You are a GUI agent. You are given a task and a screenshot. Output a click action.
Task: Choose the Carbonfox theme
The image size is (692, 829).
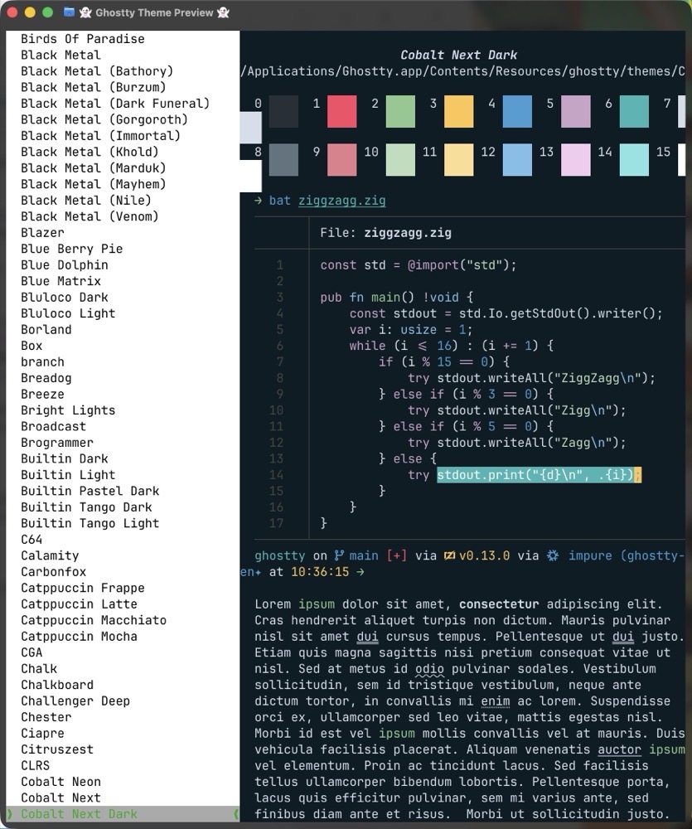(x=53, y=571)
